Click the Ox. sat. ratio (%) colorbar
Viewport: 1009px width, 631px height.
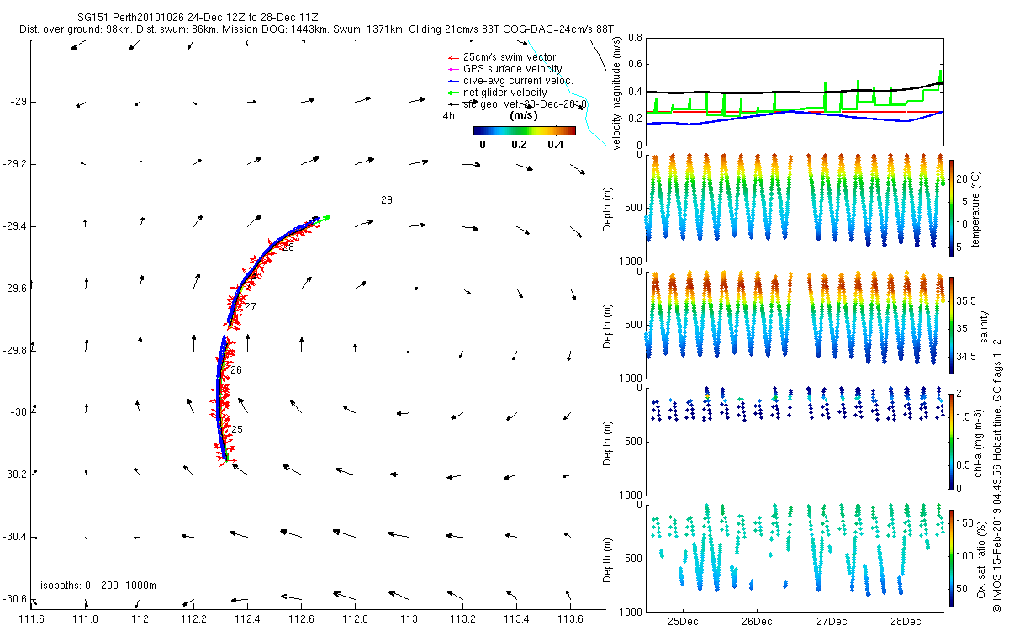pyautogui.click(x=952, y=557)
